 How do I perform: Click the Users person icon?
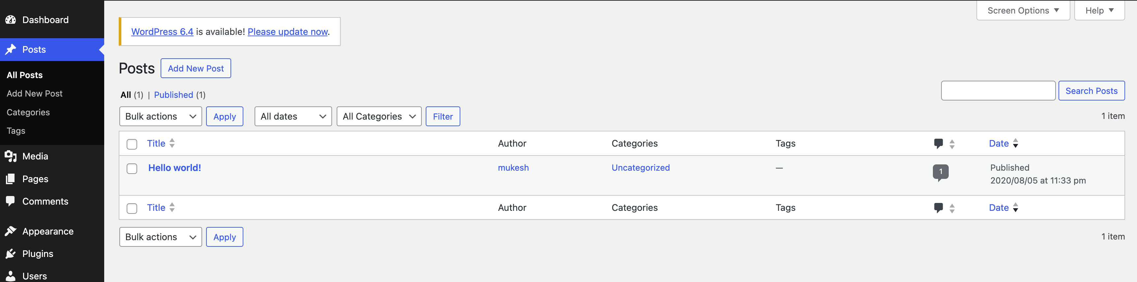(11, 276)
